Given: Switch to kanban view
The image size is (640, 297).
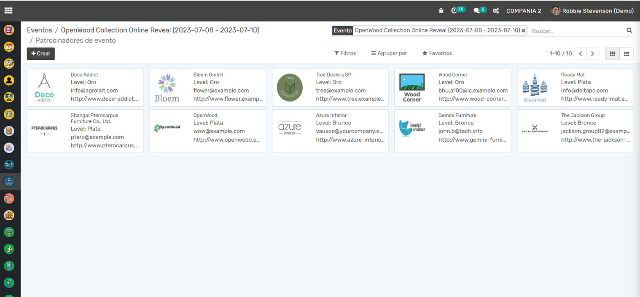Looking at the screenshot, I should [x=612, y=54].
